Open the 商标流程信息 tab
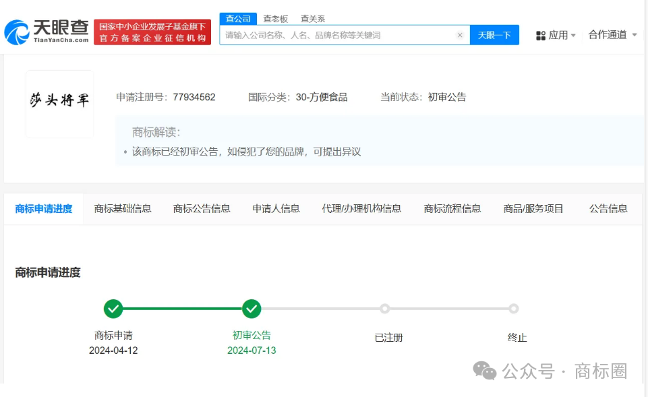This screenshot has width=648, height=397. coord(452,209)
